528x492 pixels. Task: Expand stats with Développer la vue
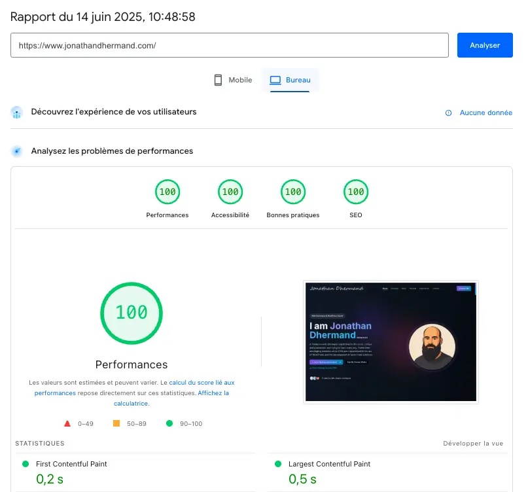pyautogui.click(x=473, y=443)
